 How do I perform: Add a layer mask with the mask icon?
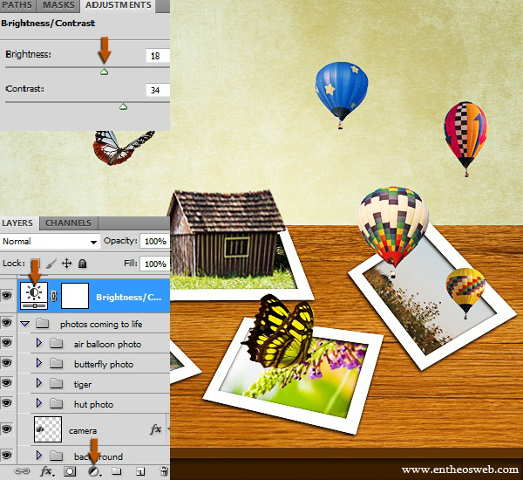point(70,471)
